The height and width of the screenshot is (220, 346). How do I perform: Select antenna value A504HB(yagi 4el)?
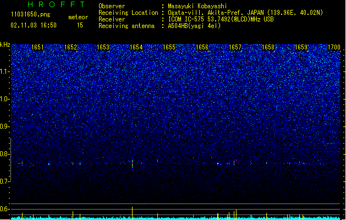click(x=194, y=26)
